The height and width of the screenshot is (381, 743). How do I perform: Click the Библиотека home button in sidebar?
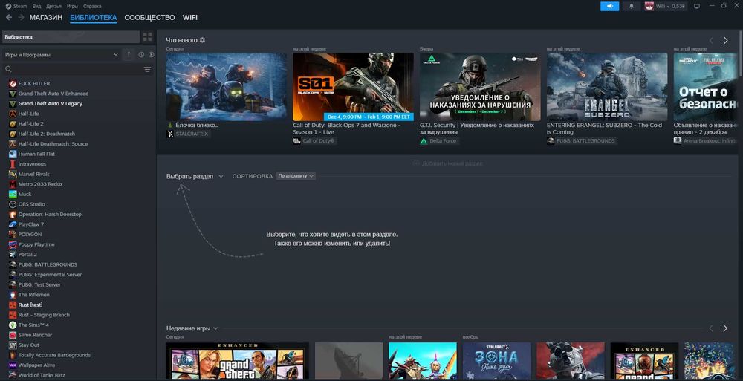coord(71,37)
